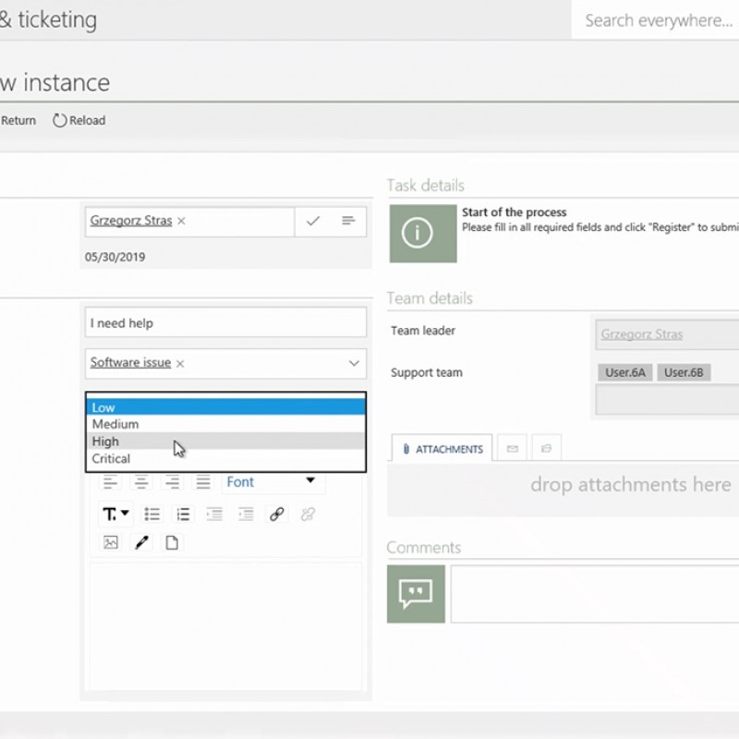This screenshot has height=739, width=739.
Task: Click the green info icon in Task details
Action: pos(417,233)
